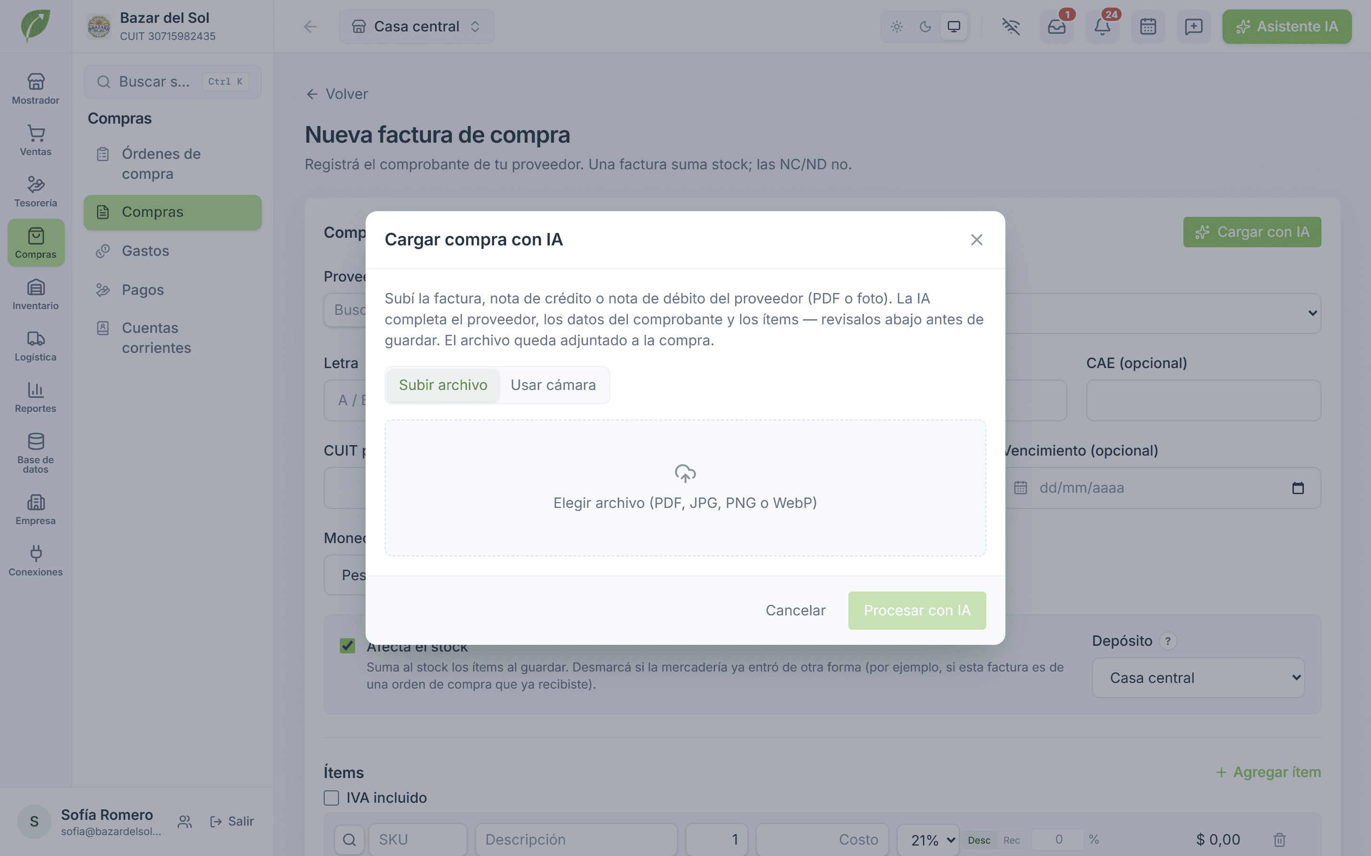Select the Subir archivo tab
This screenshot has width=1371, height=856.
tap(443, 385)
